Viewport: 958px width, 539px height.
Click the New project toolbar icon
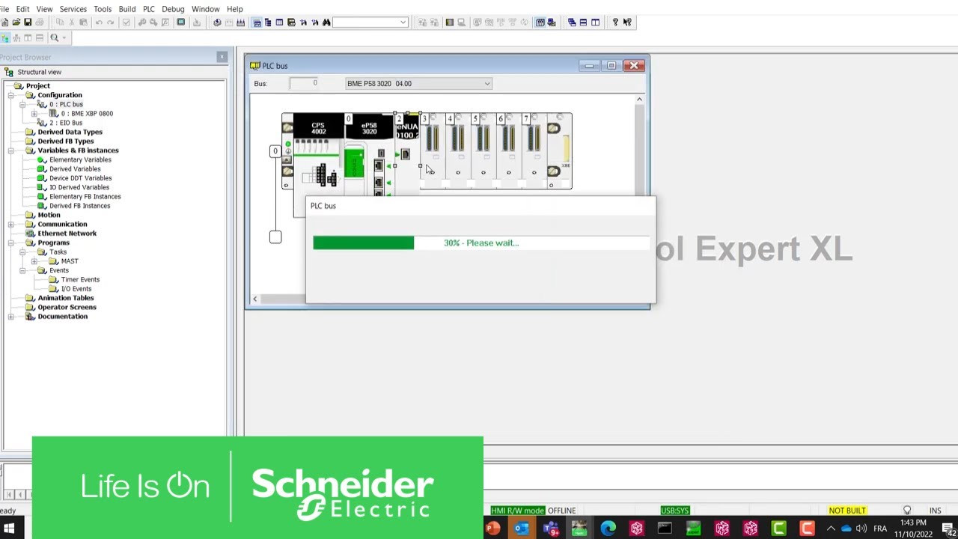click(x=4, y=22)
